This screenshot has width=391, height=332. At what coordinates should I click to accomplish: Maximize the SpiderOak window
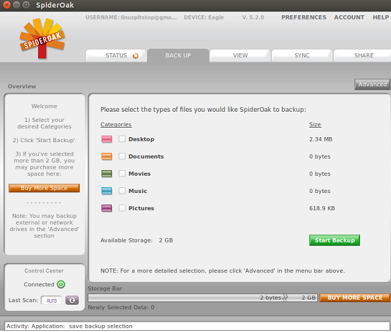(x=26, y=4)
